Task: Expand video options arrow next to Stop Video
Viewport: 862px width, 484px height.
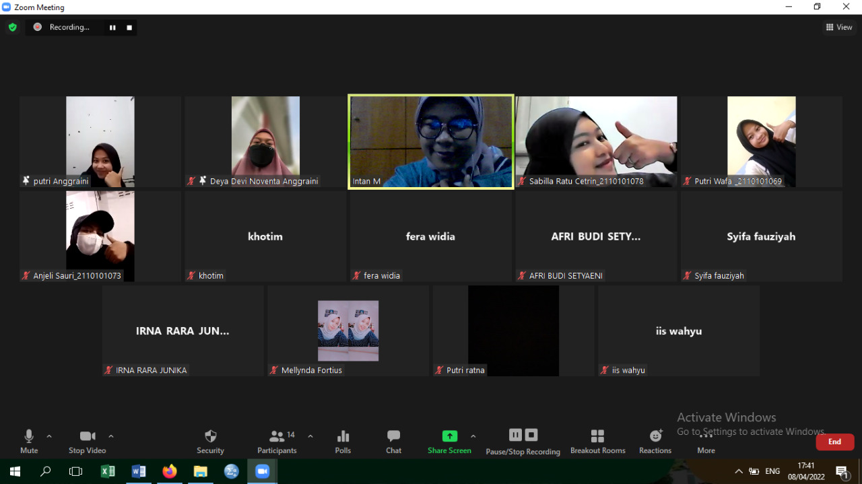Action: coord(111,436)
